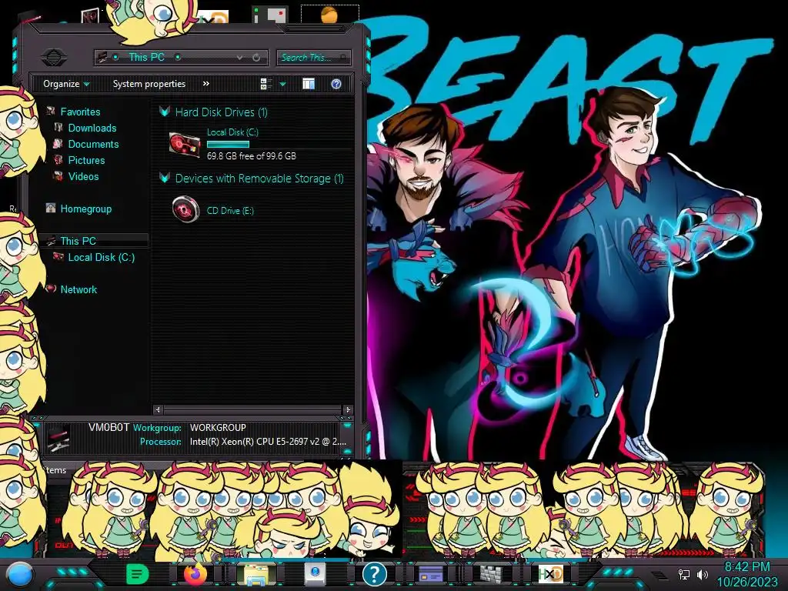Select the Local Disk (C:) drive icon

[185, 144]
